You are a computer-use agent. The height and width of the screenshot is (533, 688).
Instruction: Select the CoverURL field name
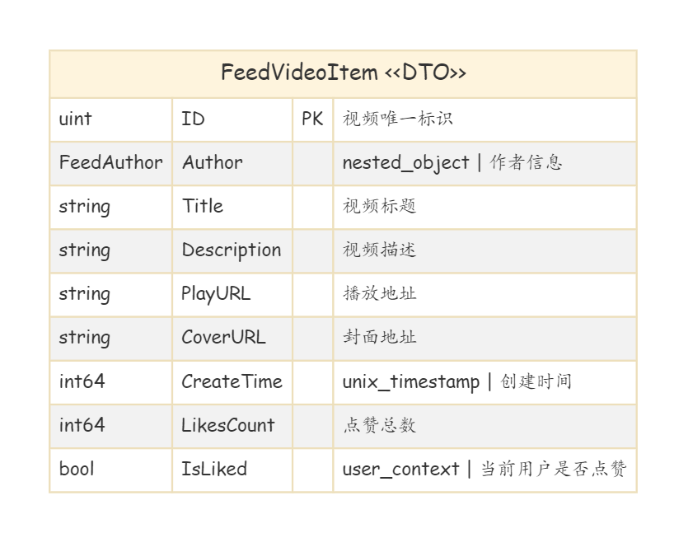(223, 338)
